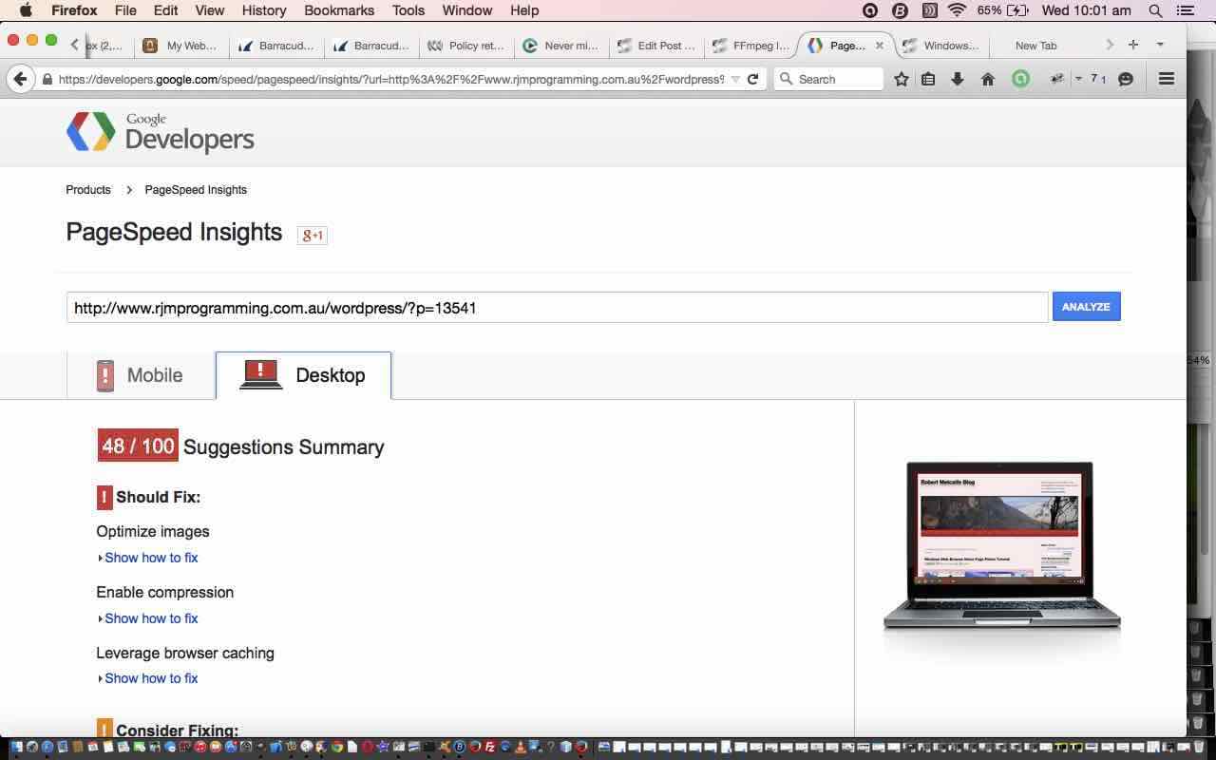
Task: Open the List all tabs dropdown
Action: tap(1160, 45)
